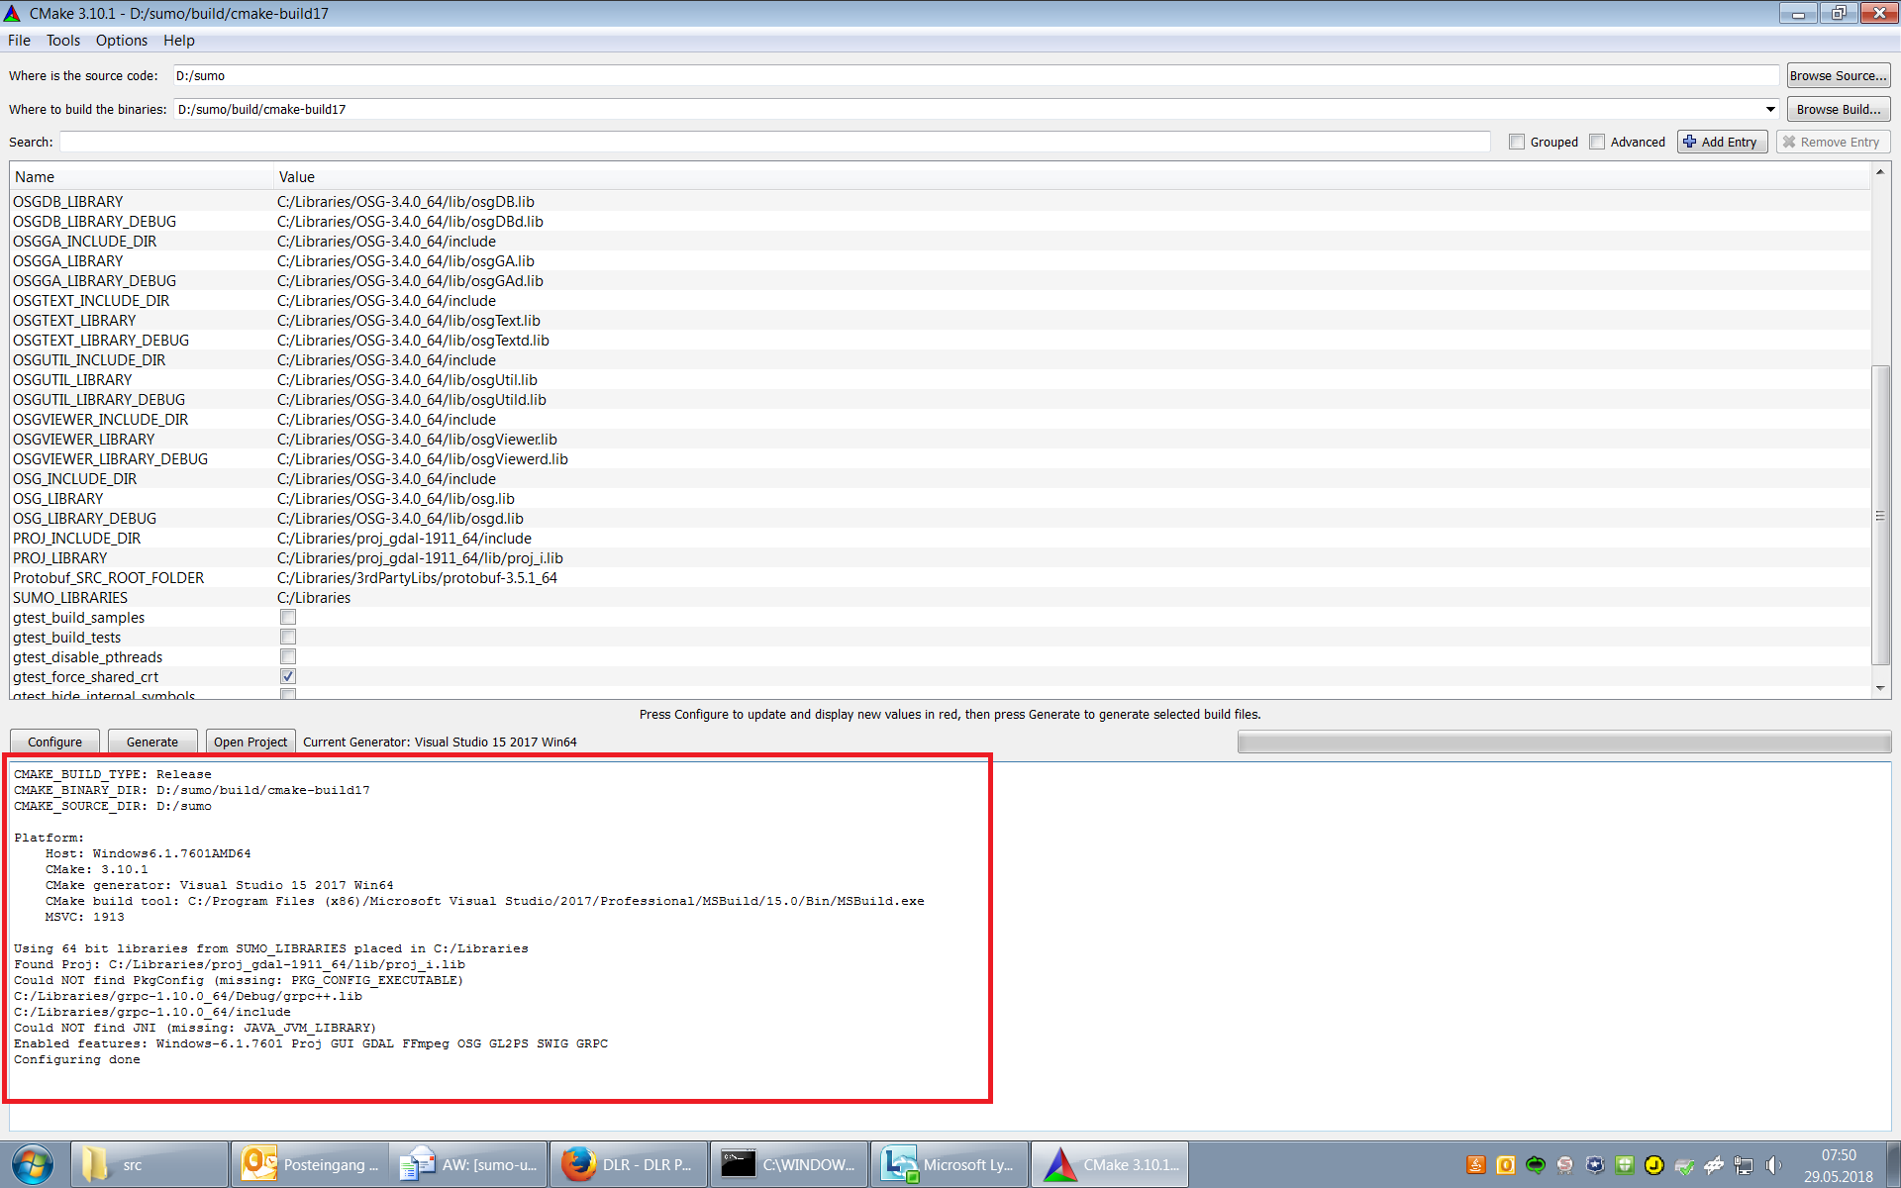The image size is (1901, 1188).
Task: Select the PROJ_INCLUDE_DIR entry
Action: click(x=77, y=539)
